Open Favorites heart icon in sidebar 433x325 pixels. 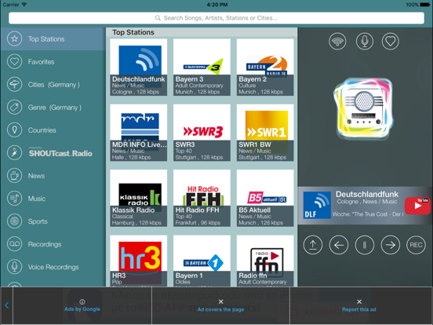(14, 62)
